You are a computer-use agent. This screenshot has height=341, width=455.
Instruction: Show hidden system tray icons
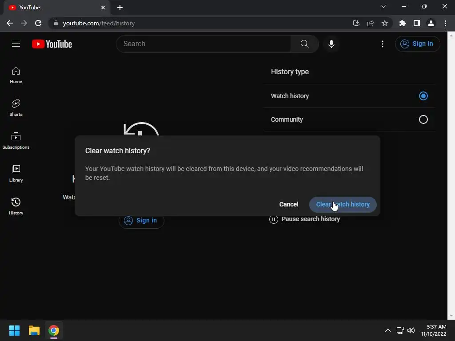click(x=387, y=330)
